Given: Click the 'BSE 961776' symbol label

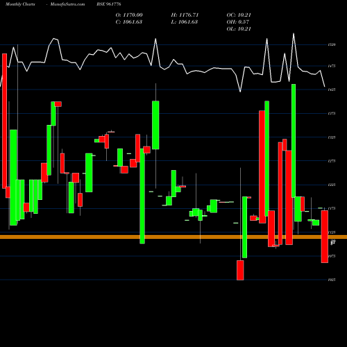Looking at the screenshot, I should (109, 4).
